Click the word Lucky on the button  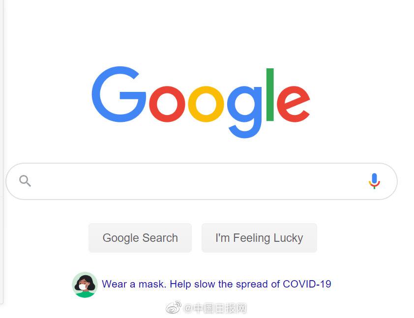click(x=288, y=238)
